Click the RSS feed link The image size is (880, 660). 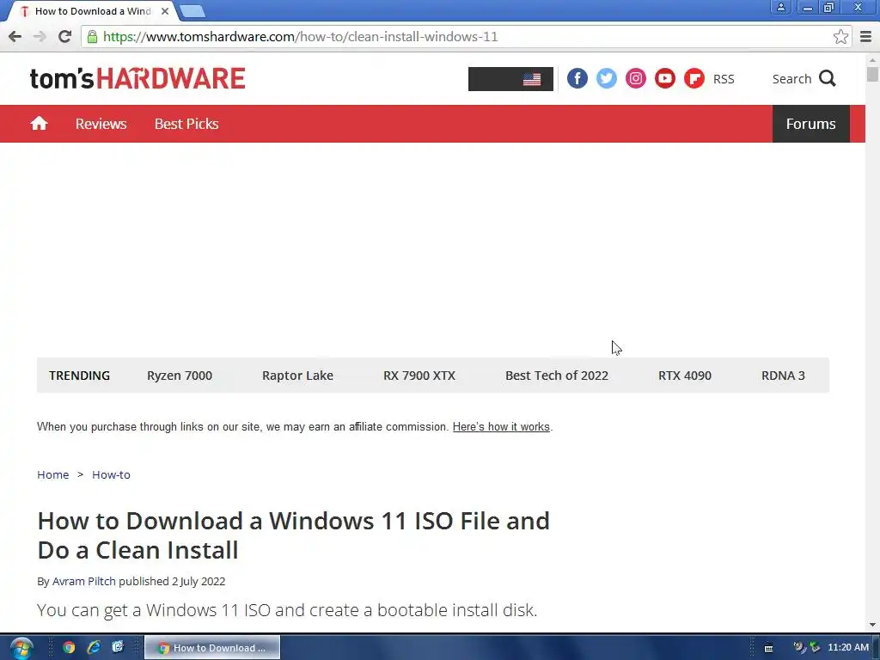point(724,79)
